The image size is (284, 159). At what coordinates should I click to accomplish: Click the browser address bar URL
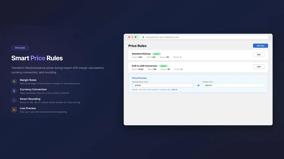[162, 37]
